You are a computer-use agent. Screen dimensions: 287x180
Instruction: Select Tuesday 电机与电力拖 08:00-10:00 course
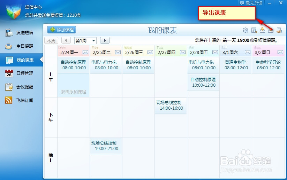pos(106,65)
